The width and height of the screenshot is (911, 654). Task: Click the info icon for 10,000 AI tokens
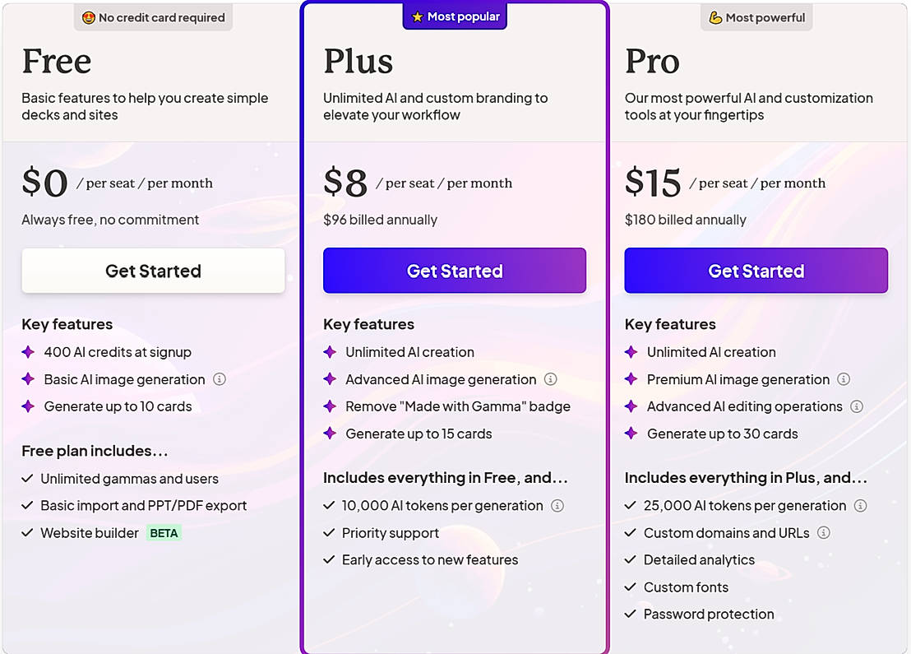557,505
